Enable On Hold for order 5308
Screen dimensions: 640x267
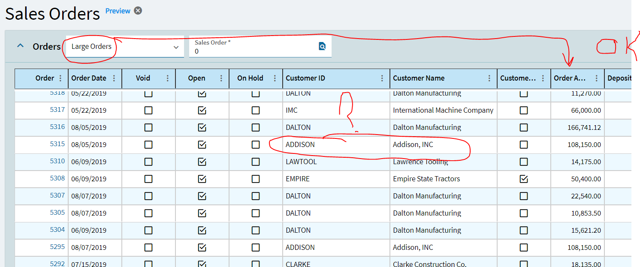pos(256,179)
